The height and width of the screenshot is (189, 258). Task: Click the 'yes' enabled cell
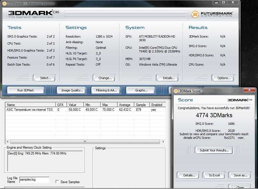pos(153,110)
